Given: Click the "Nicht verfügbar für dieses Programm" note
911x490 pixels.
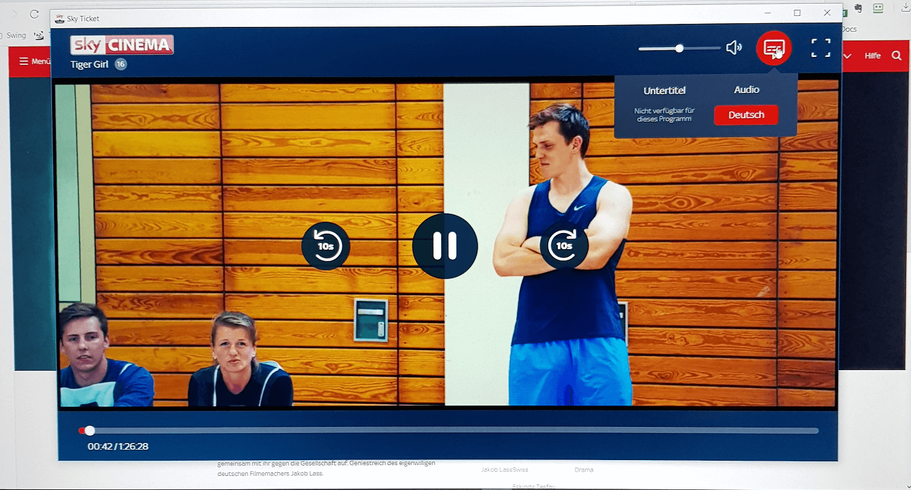Looking at the screenshot, I should tap(663, 115).
